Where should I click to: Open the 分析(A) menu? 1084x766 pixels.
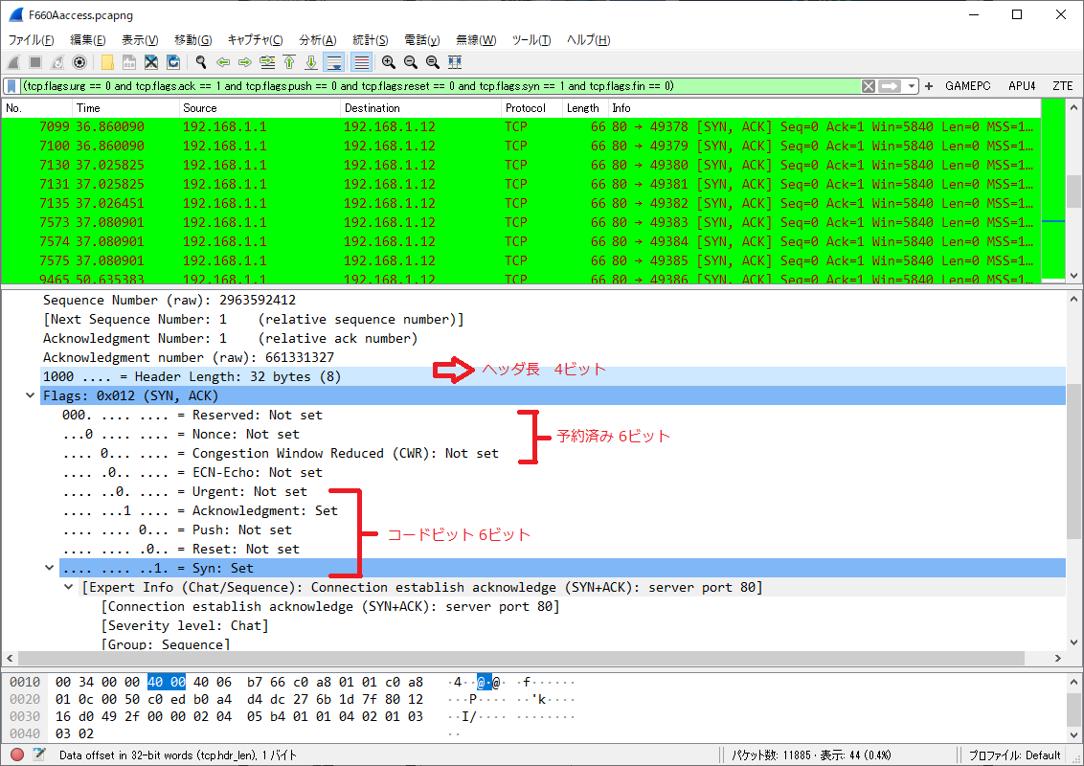click(x=318, y=40)
